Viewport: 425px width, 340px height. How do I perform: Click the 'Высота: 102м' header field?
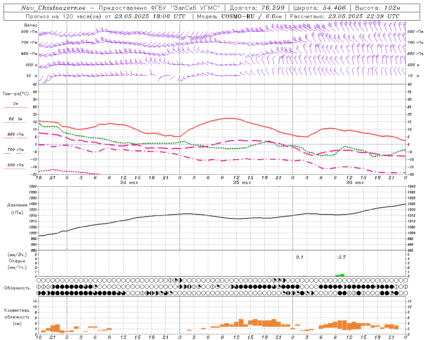378,8
